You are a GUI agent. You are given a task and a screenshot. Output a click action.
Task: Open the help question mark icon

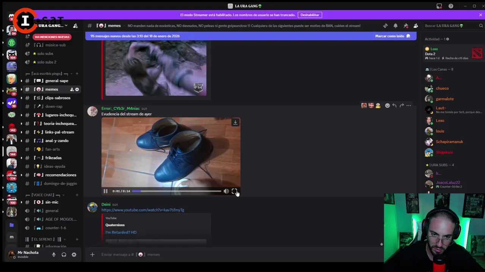[x=451, y=6]
